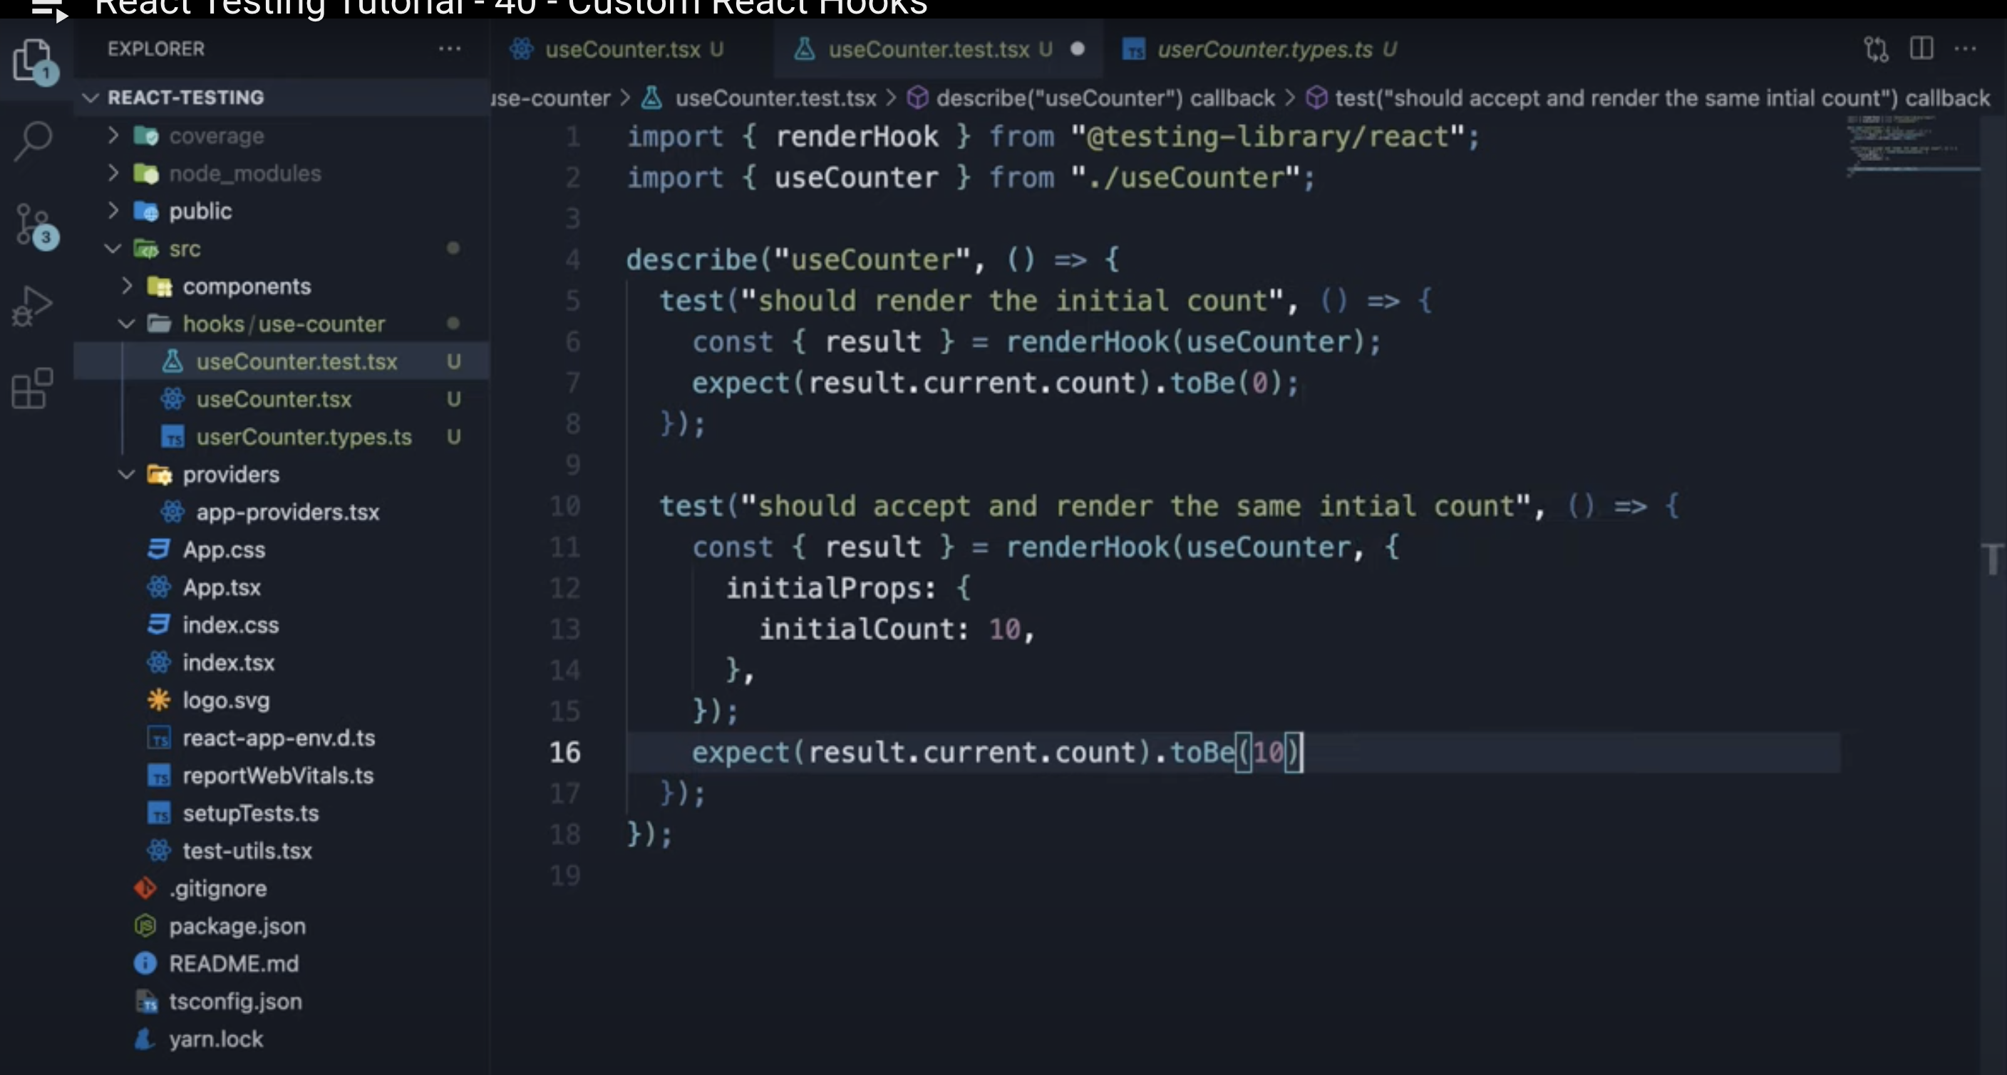2007x1075 pixels.
Task: Open App.tsx in the explorer
Action: click(x=221, y=587)
